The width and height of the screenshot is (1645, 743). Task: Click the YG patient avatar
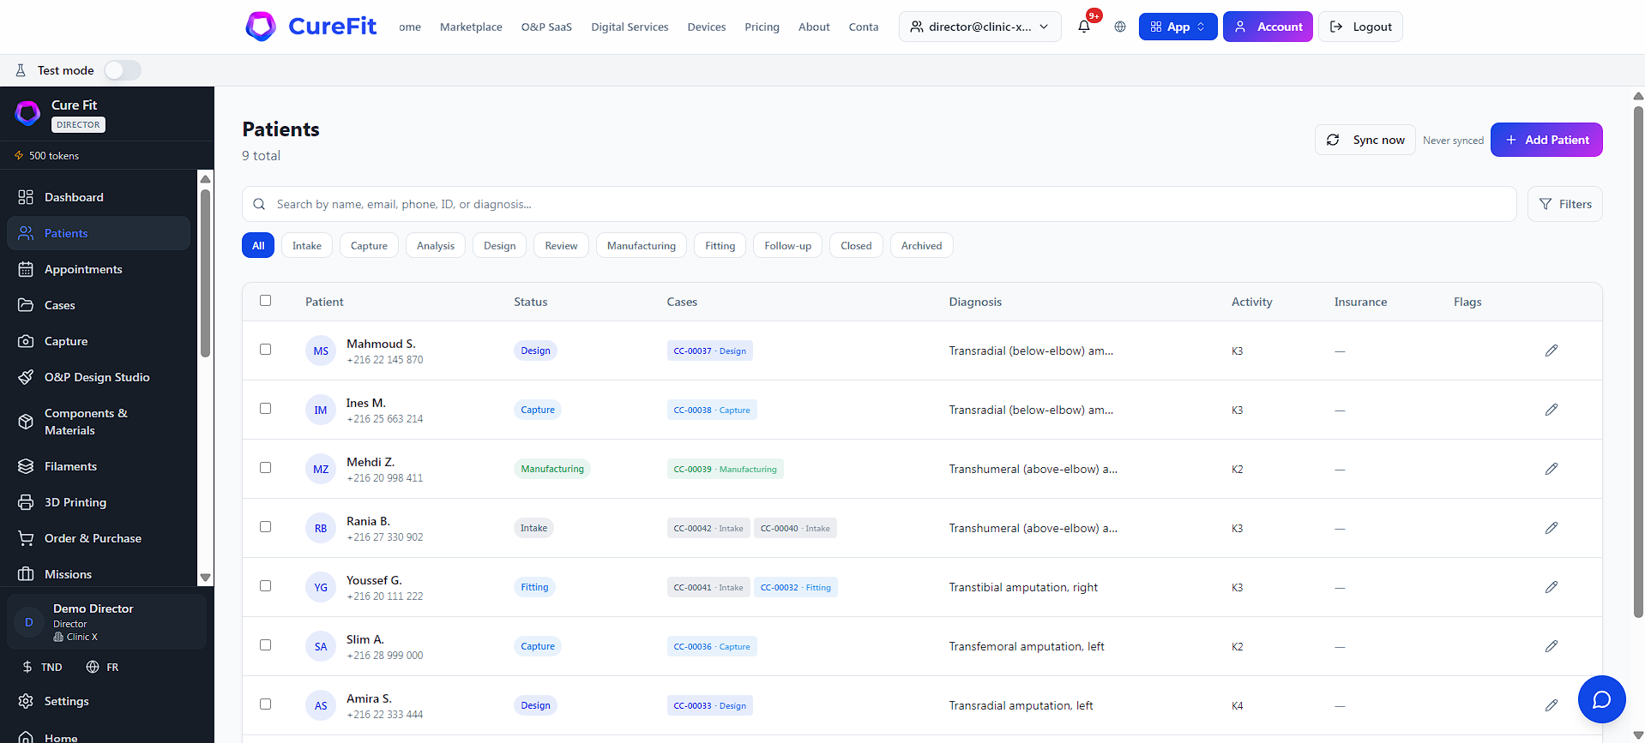[321, 587]
